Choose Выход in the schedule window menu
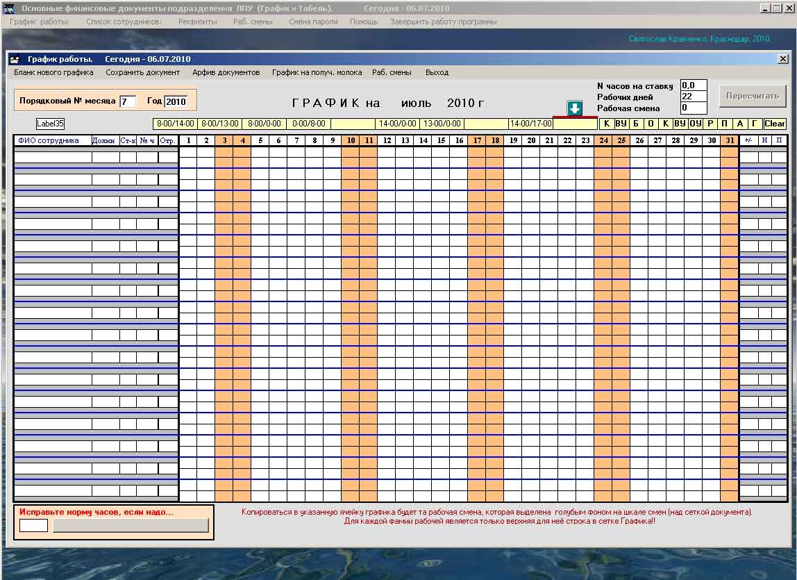This screenshot has height=580, width=797. pos(437,72)
